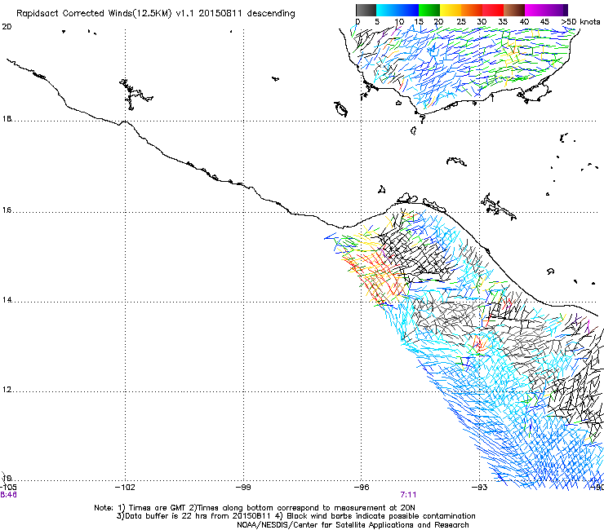Click the red 30-35 knots legend swatch
Viewport: 604px width, 530px height.
coord(493,10)
